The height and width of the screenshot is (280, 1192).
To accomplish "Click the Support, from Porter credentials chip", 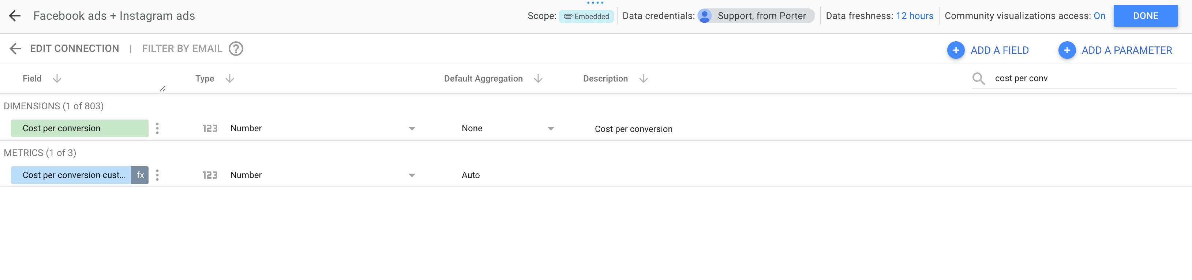I will (756, 16).
